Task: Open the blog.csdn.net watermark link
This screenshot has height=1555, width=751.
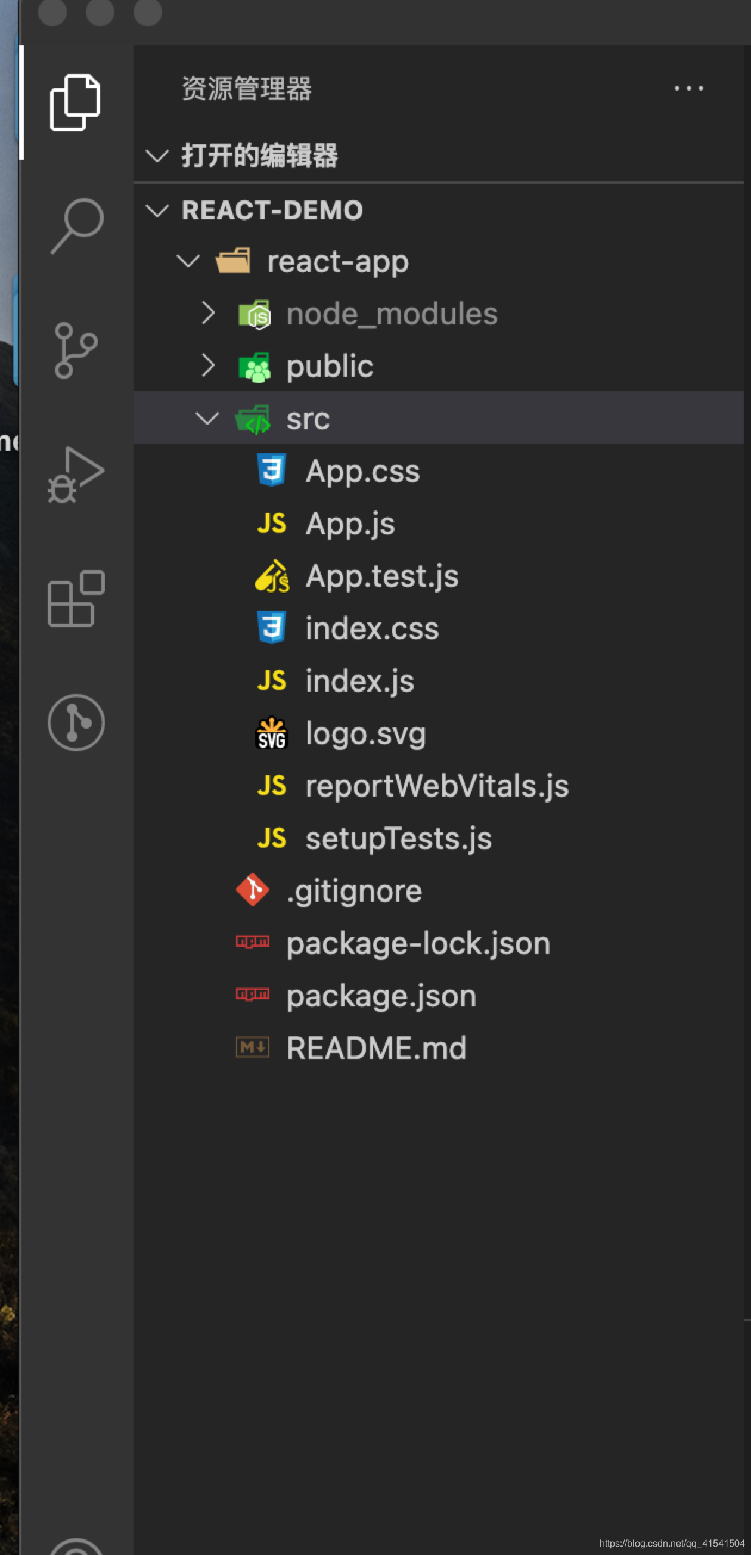Action: coord(671,1544)
